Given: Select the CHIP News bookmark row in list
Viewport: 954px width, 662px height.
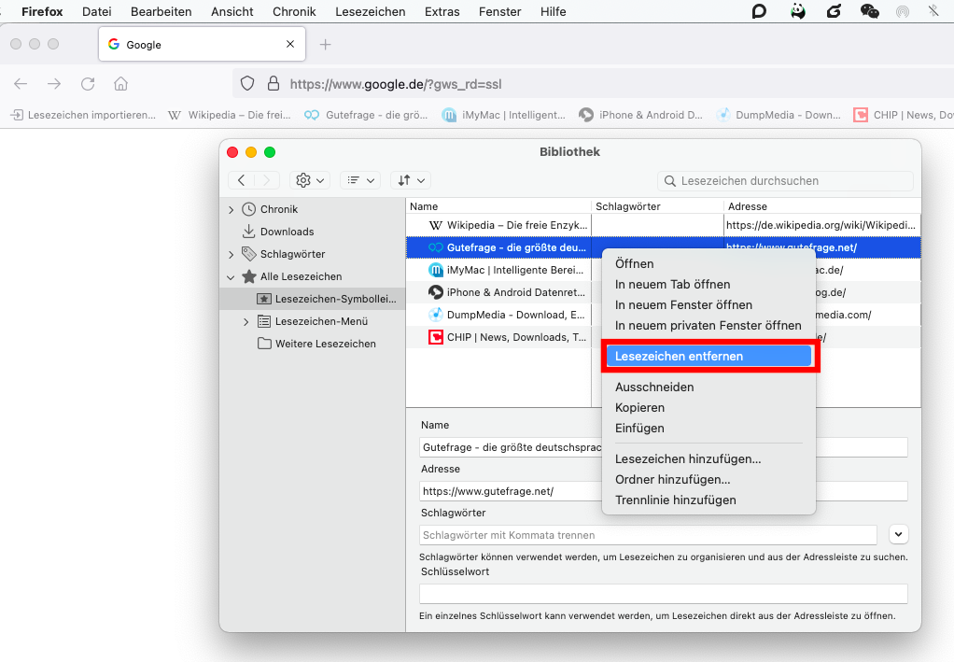Looking at the screenshot, I should (x=504, y=338).
